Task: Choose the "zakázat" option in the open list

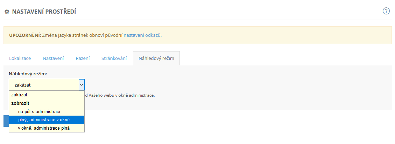Action: click(x=19, y=95)
